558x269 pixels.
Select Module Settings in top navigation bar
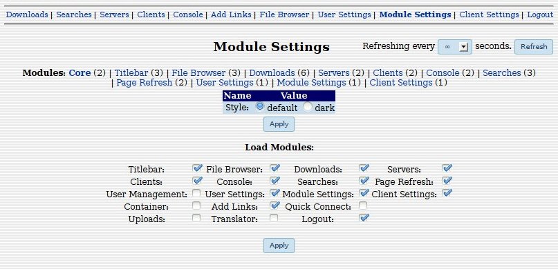415,14
